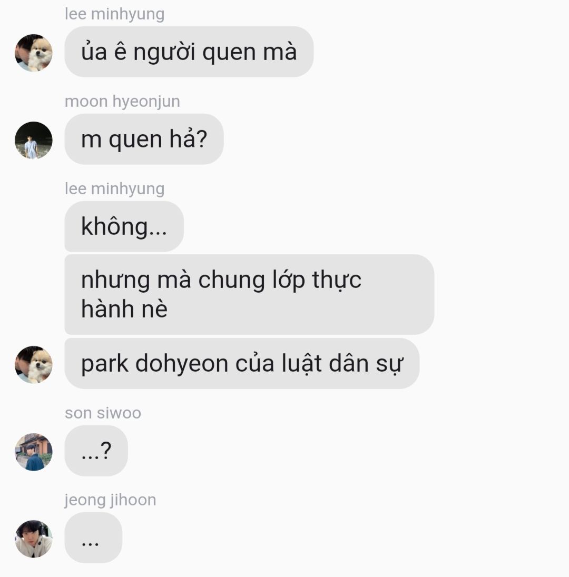Viewport: 569px width, 577px height.
Task: Tap the word "quen" in moon hyeonjun's message
Action: 135,140
